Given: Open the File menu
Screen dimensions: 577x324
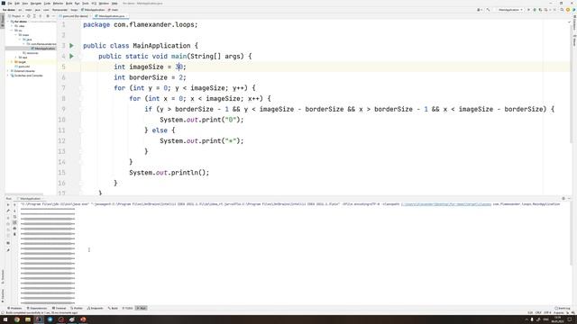Looking at the screenshot, I should coord(10,4).
